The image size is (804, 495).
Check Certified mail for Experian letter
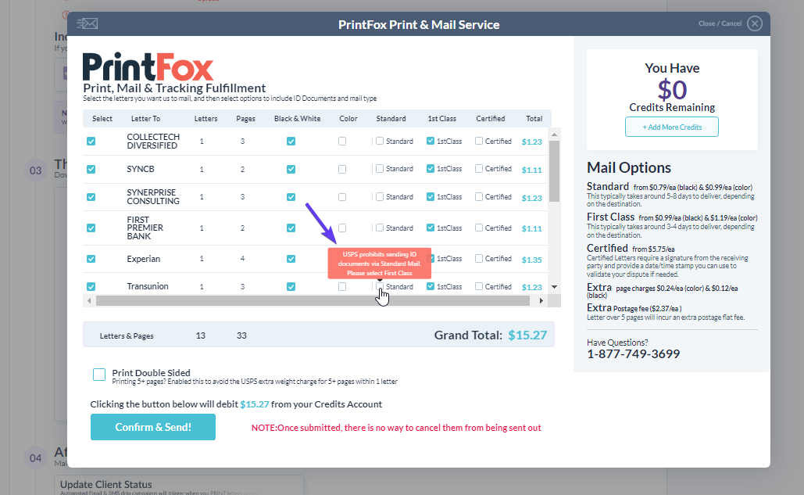(x=479, y=259)
